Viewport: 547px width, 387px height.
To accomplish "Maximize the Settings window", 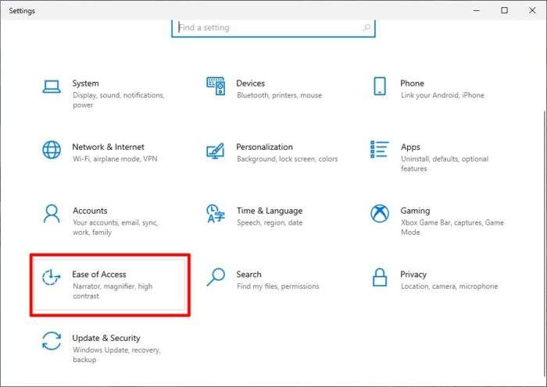I will coord(505,10).
